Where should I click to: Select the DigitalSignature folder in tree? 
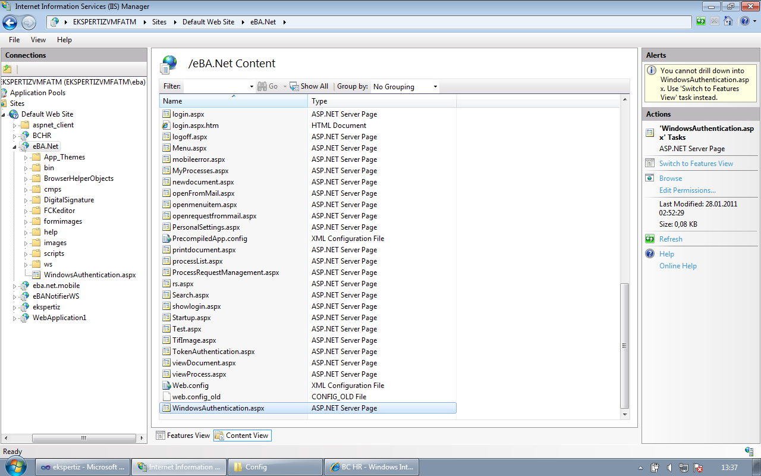point(68,200)
